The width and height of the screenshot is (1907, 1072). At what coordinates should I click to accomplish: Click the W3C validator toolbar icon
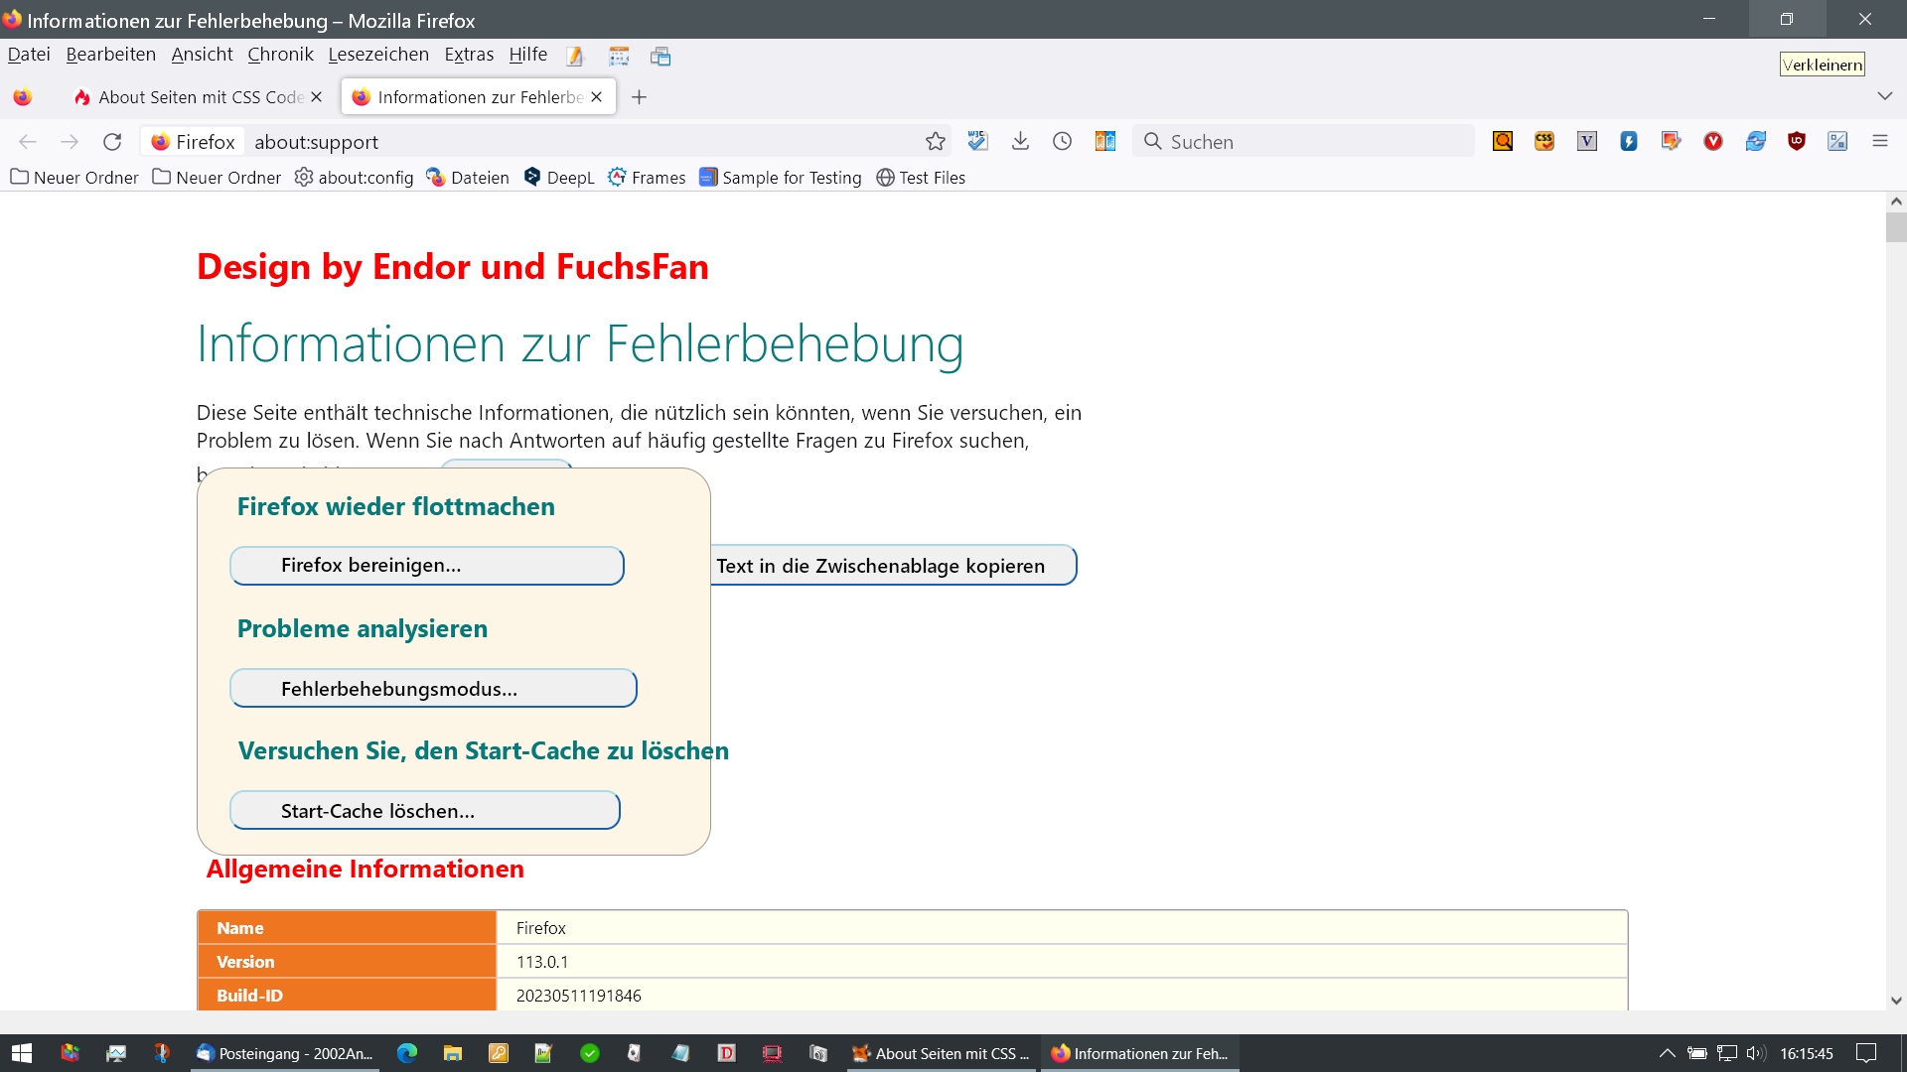coord(977,142)
